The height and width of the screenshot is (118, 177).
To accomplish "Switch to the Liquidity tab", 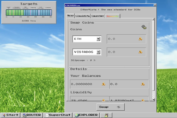I will [83, 16].
